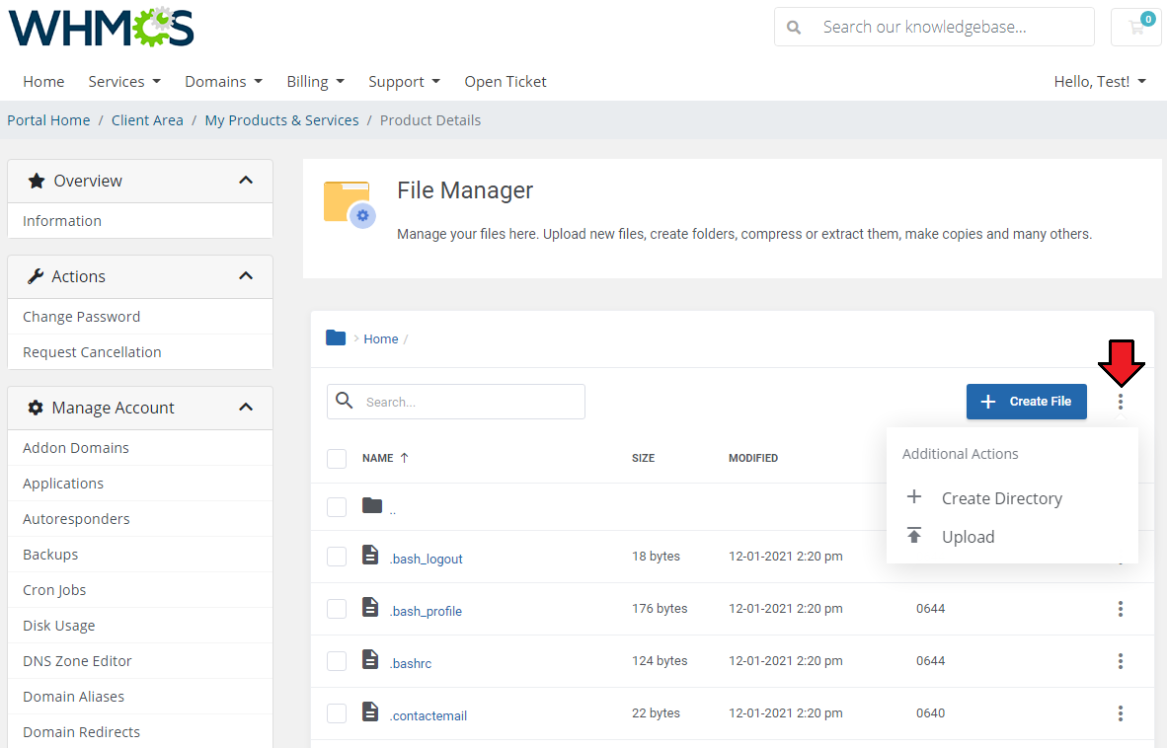1167x748 pixels.
Task: Open the Domains dropdown menu
Action: pyautogui.click(x=223, y=82)
